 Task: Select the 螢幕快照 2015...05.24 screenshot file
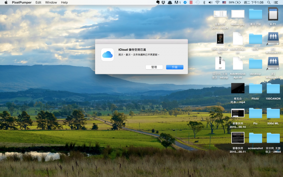click(220, 14)
